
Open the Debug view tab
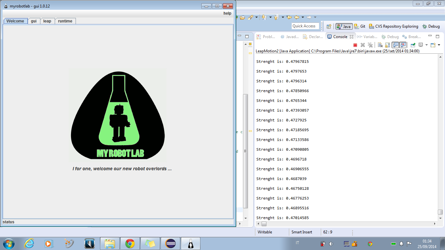[390, 37]
